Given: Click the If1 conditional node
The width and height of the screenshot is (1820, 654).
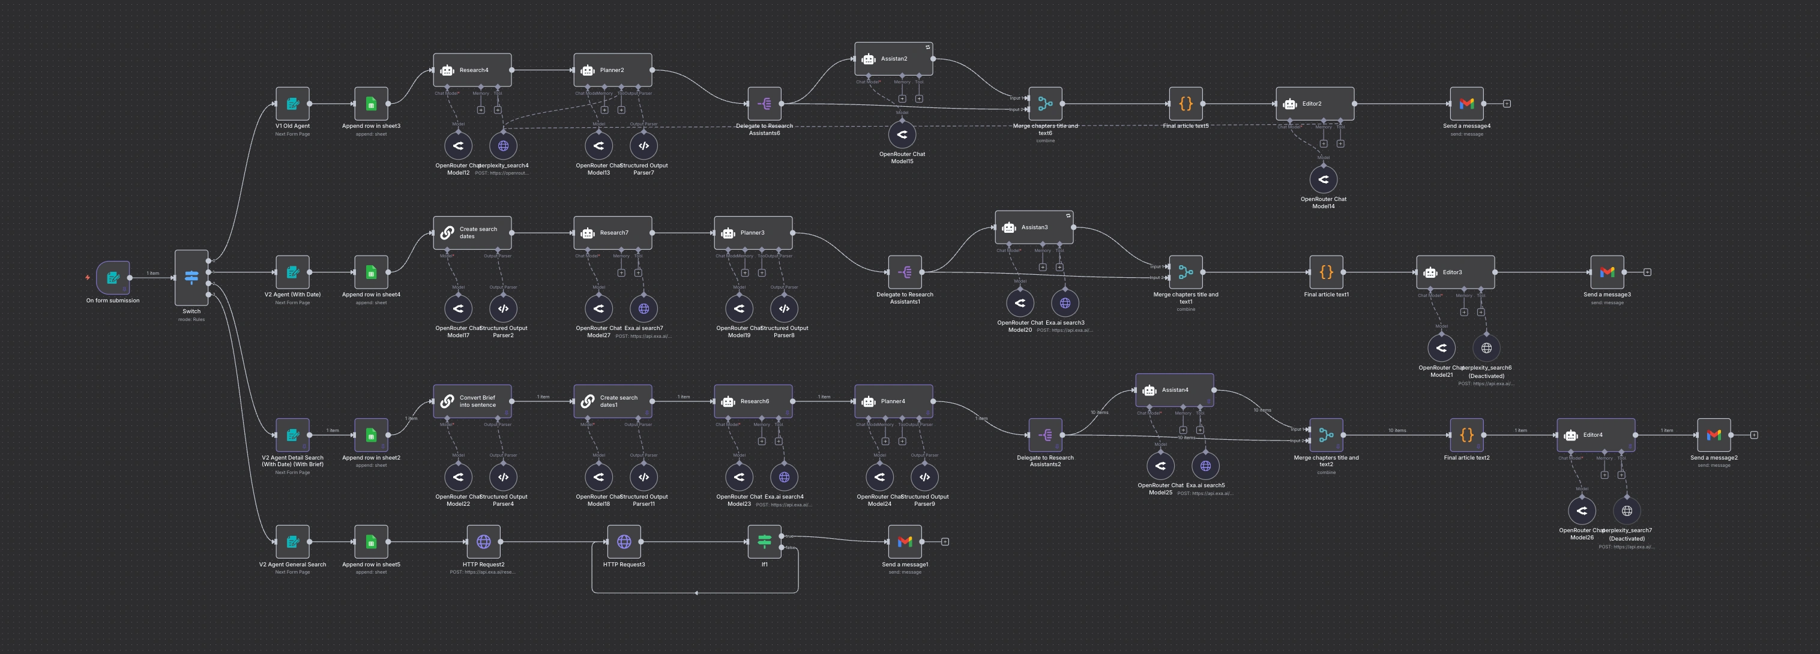Looking at the screenshot, I should pyautogui.click(x=764, y=542).
